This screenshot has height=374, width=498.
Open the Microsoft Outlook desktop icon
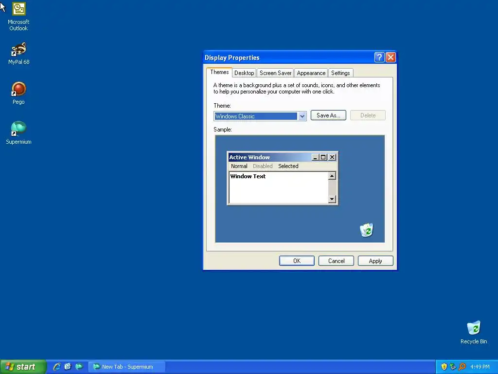pos(19,16)
